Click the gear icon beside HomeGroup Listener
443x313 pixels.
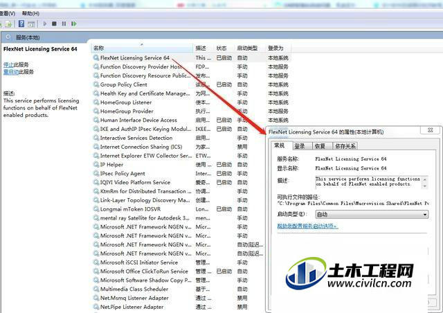(96, 102)
